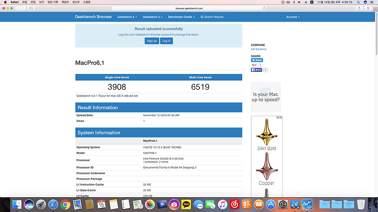The width and height of the screenshot is (378, 212).
Task: Open Launchpad from the Dock
Action: (41, 205)
